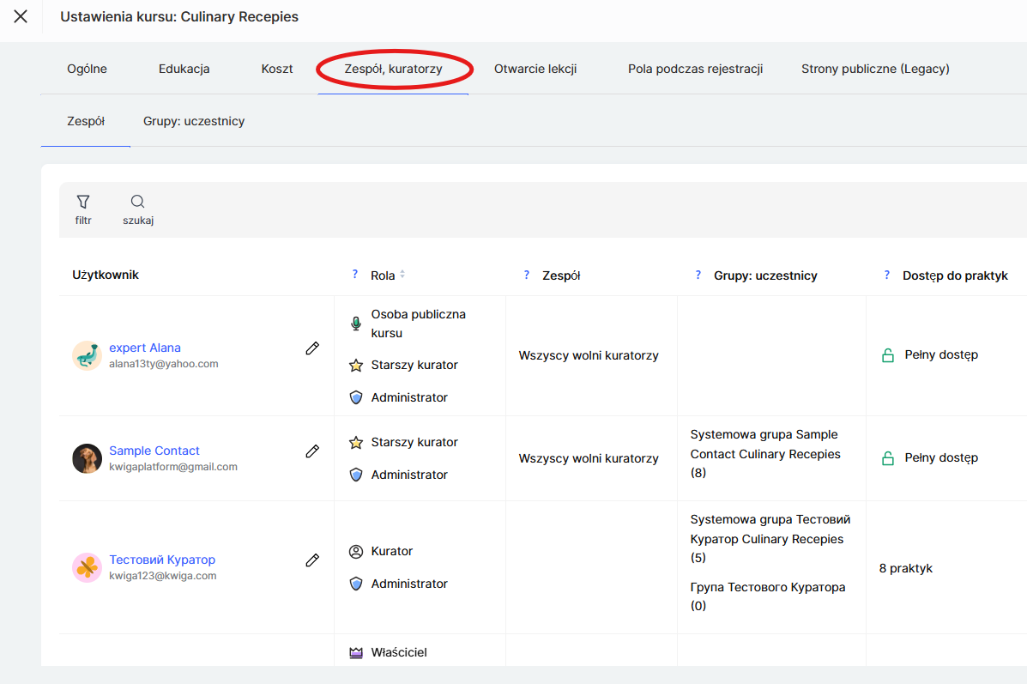The width and height of the screenshot is (1027, 684).
Task: Click the Pełny dostęp lock for expert Alana
Action: coord(888,355)
